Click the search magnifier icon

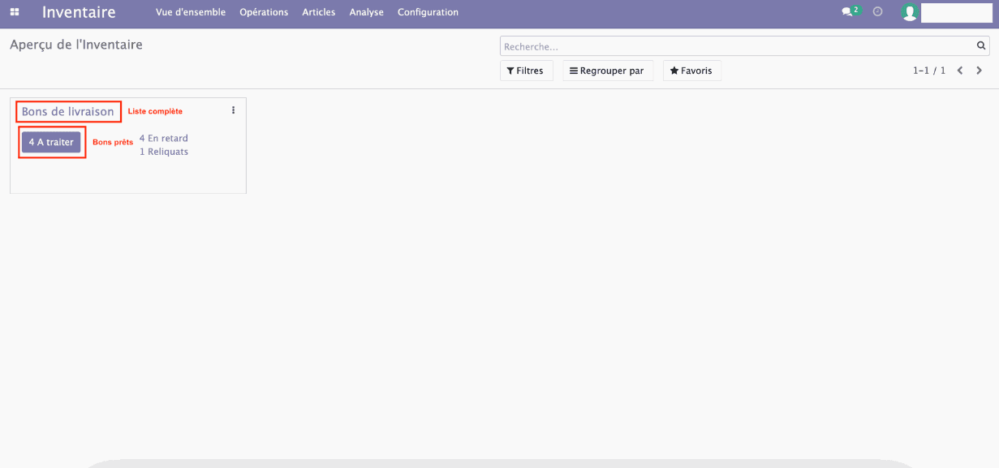tap(980, 45)
